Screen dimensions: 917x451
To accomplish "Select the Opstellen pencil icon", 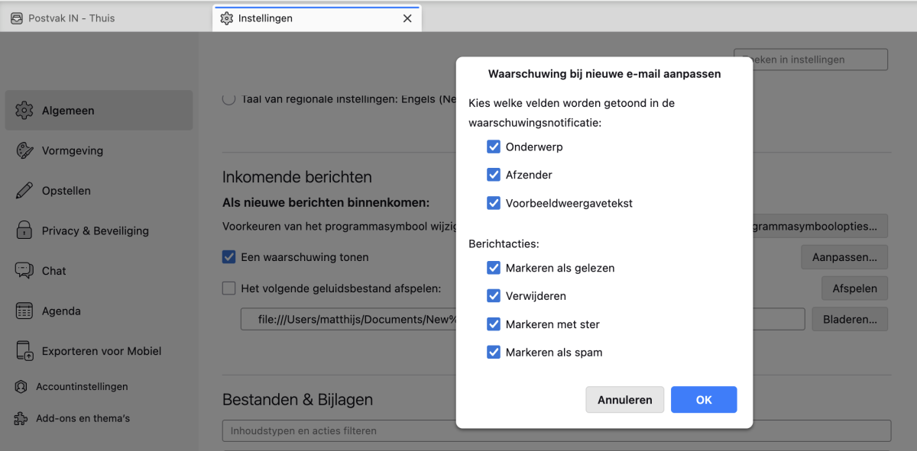I will coord(24,191).
